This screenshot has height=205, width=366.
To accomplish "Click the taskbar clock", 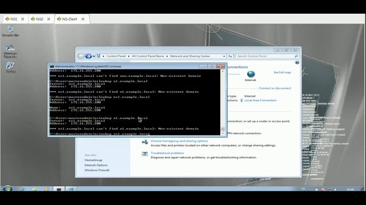I will 350,190.
